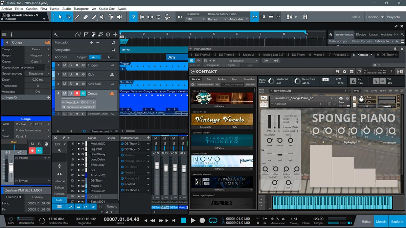
Task: Toggle Kontakt plugin power button
Action: [192, 60]
